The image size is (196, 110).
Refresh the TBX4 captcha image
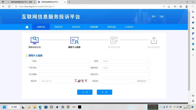tap(81, 81)
